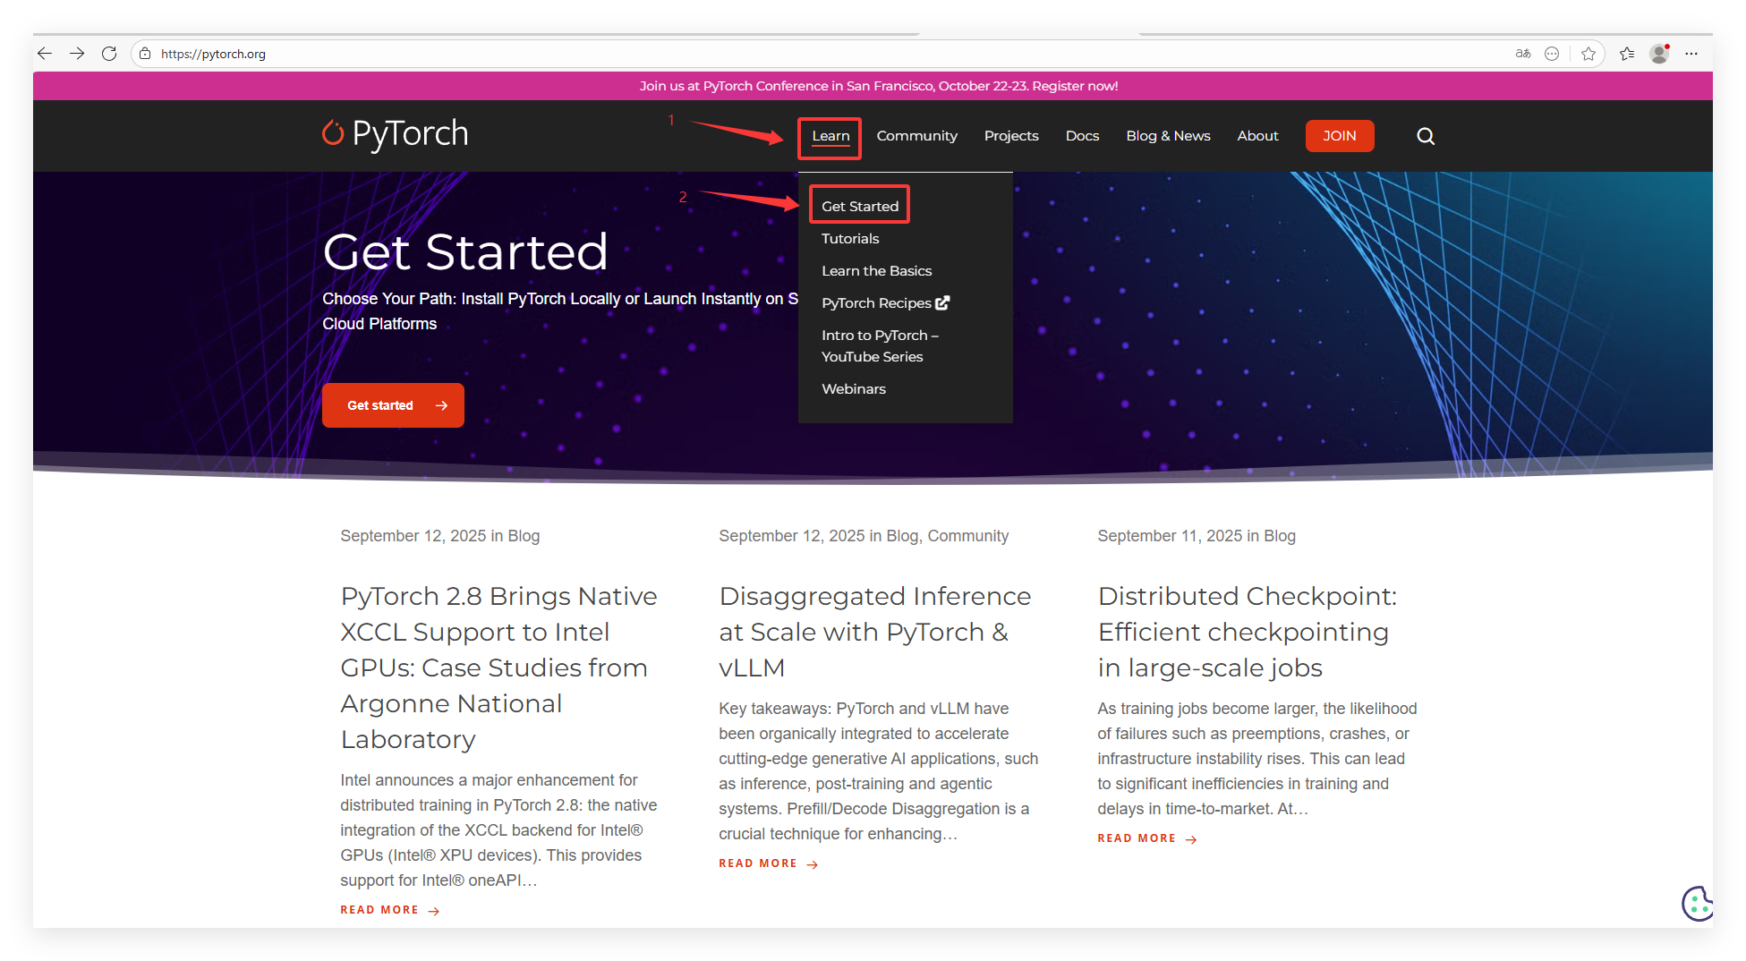
Task: Click the external link icon beside PyTorch Recipes
Action: coord(942,302)
